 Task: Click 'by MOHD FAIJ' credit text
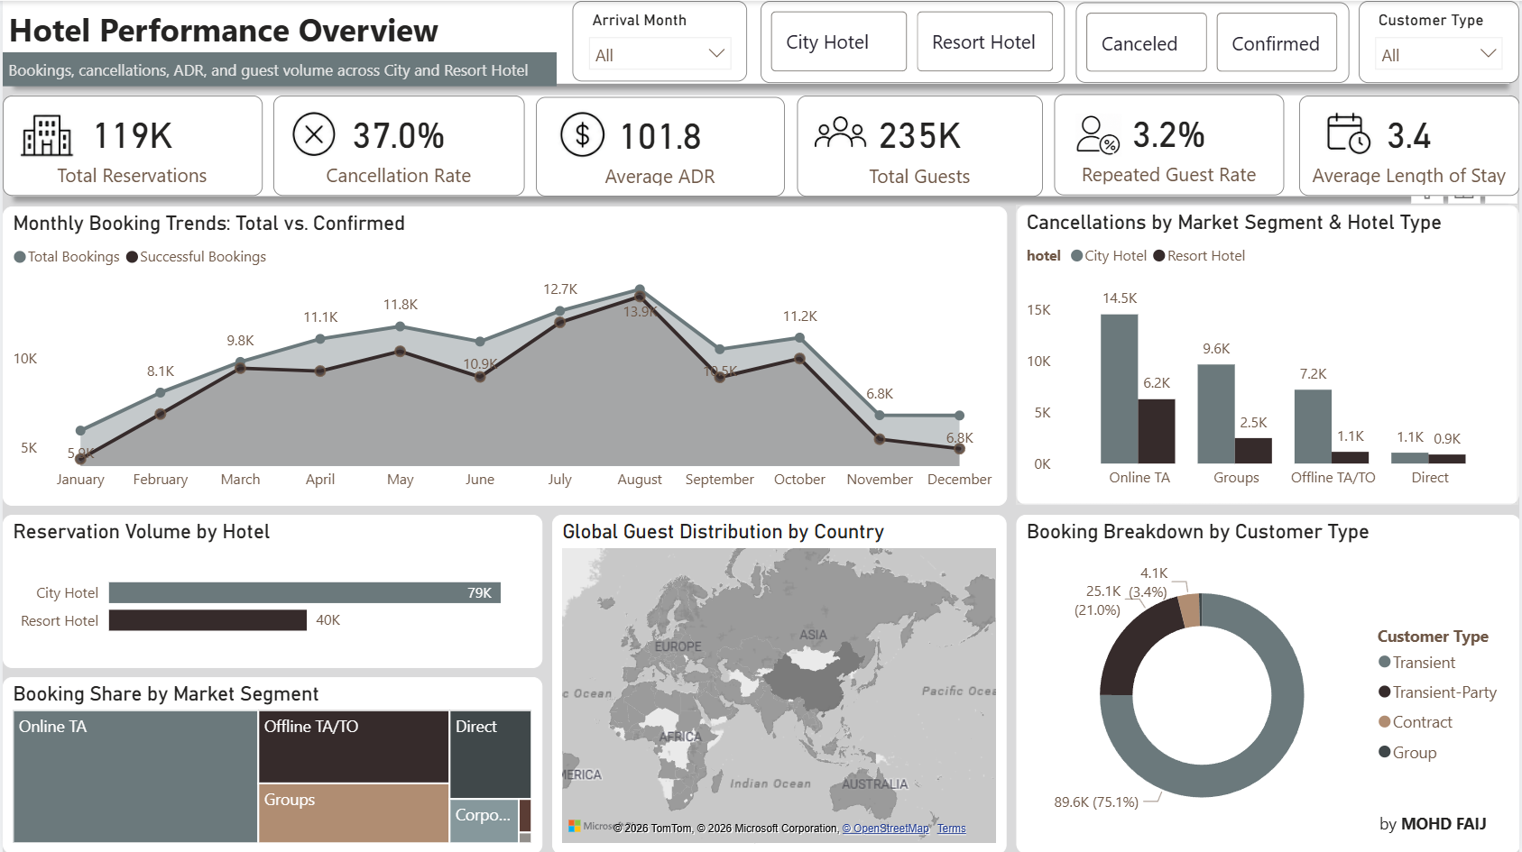click(x=1433, y=824)
